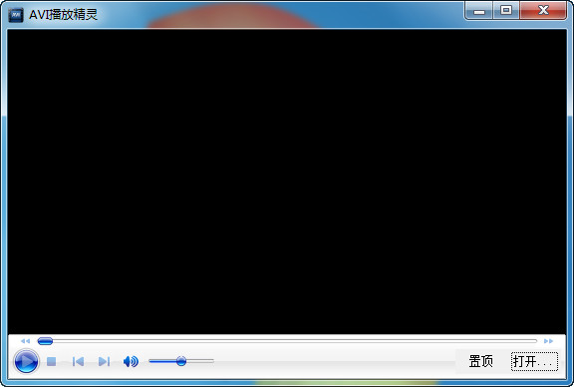
Task: Click the black video display area
Action: 287,182
